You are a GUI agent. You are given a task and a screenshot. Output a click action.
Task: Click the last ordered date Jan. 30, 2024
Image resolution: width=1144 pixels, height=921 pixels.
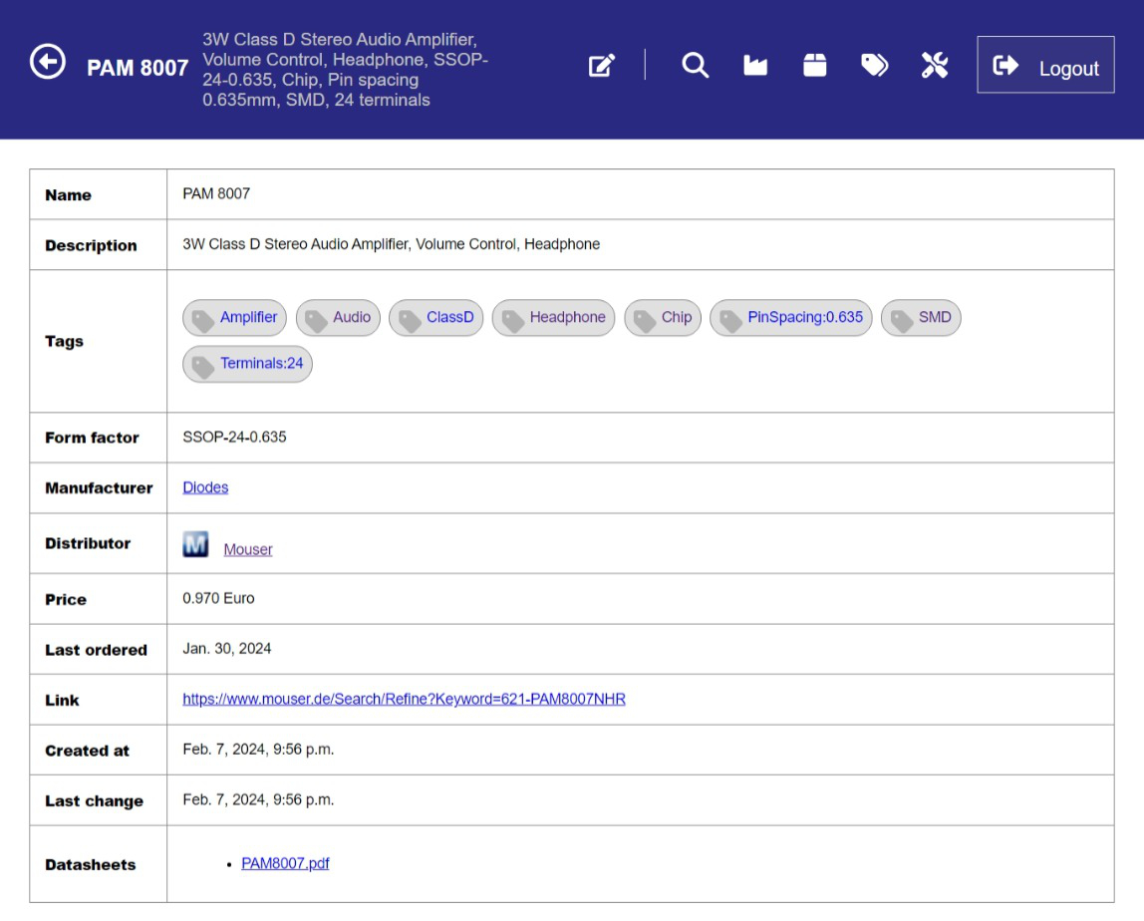click(227, 649)
